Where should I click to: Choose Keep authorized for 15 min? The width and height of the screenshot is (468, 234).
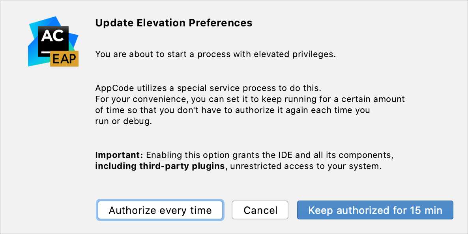(375, 210)
